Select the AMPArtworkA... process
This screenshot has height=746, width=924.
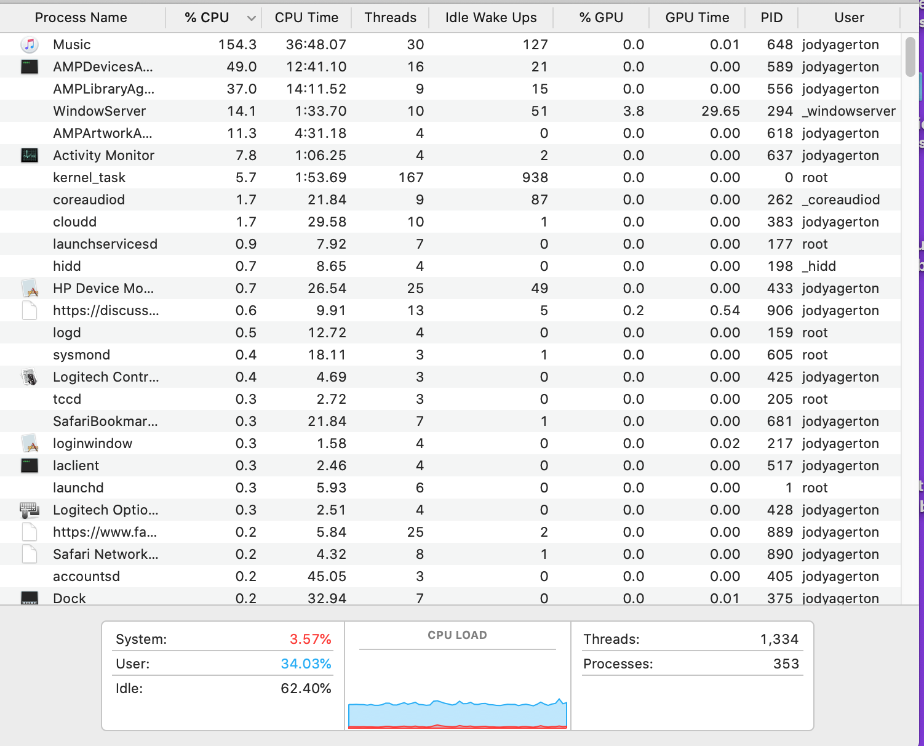[x=103, y=133]
